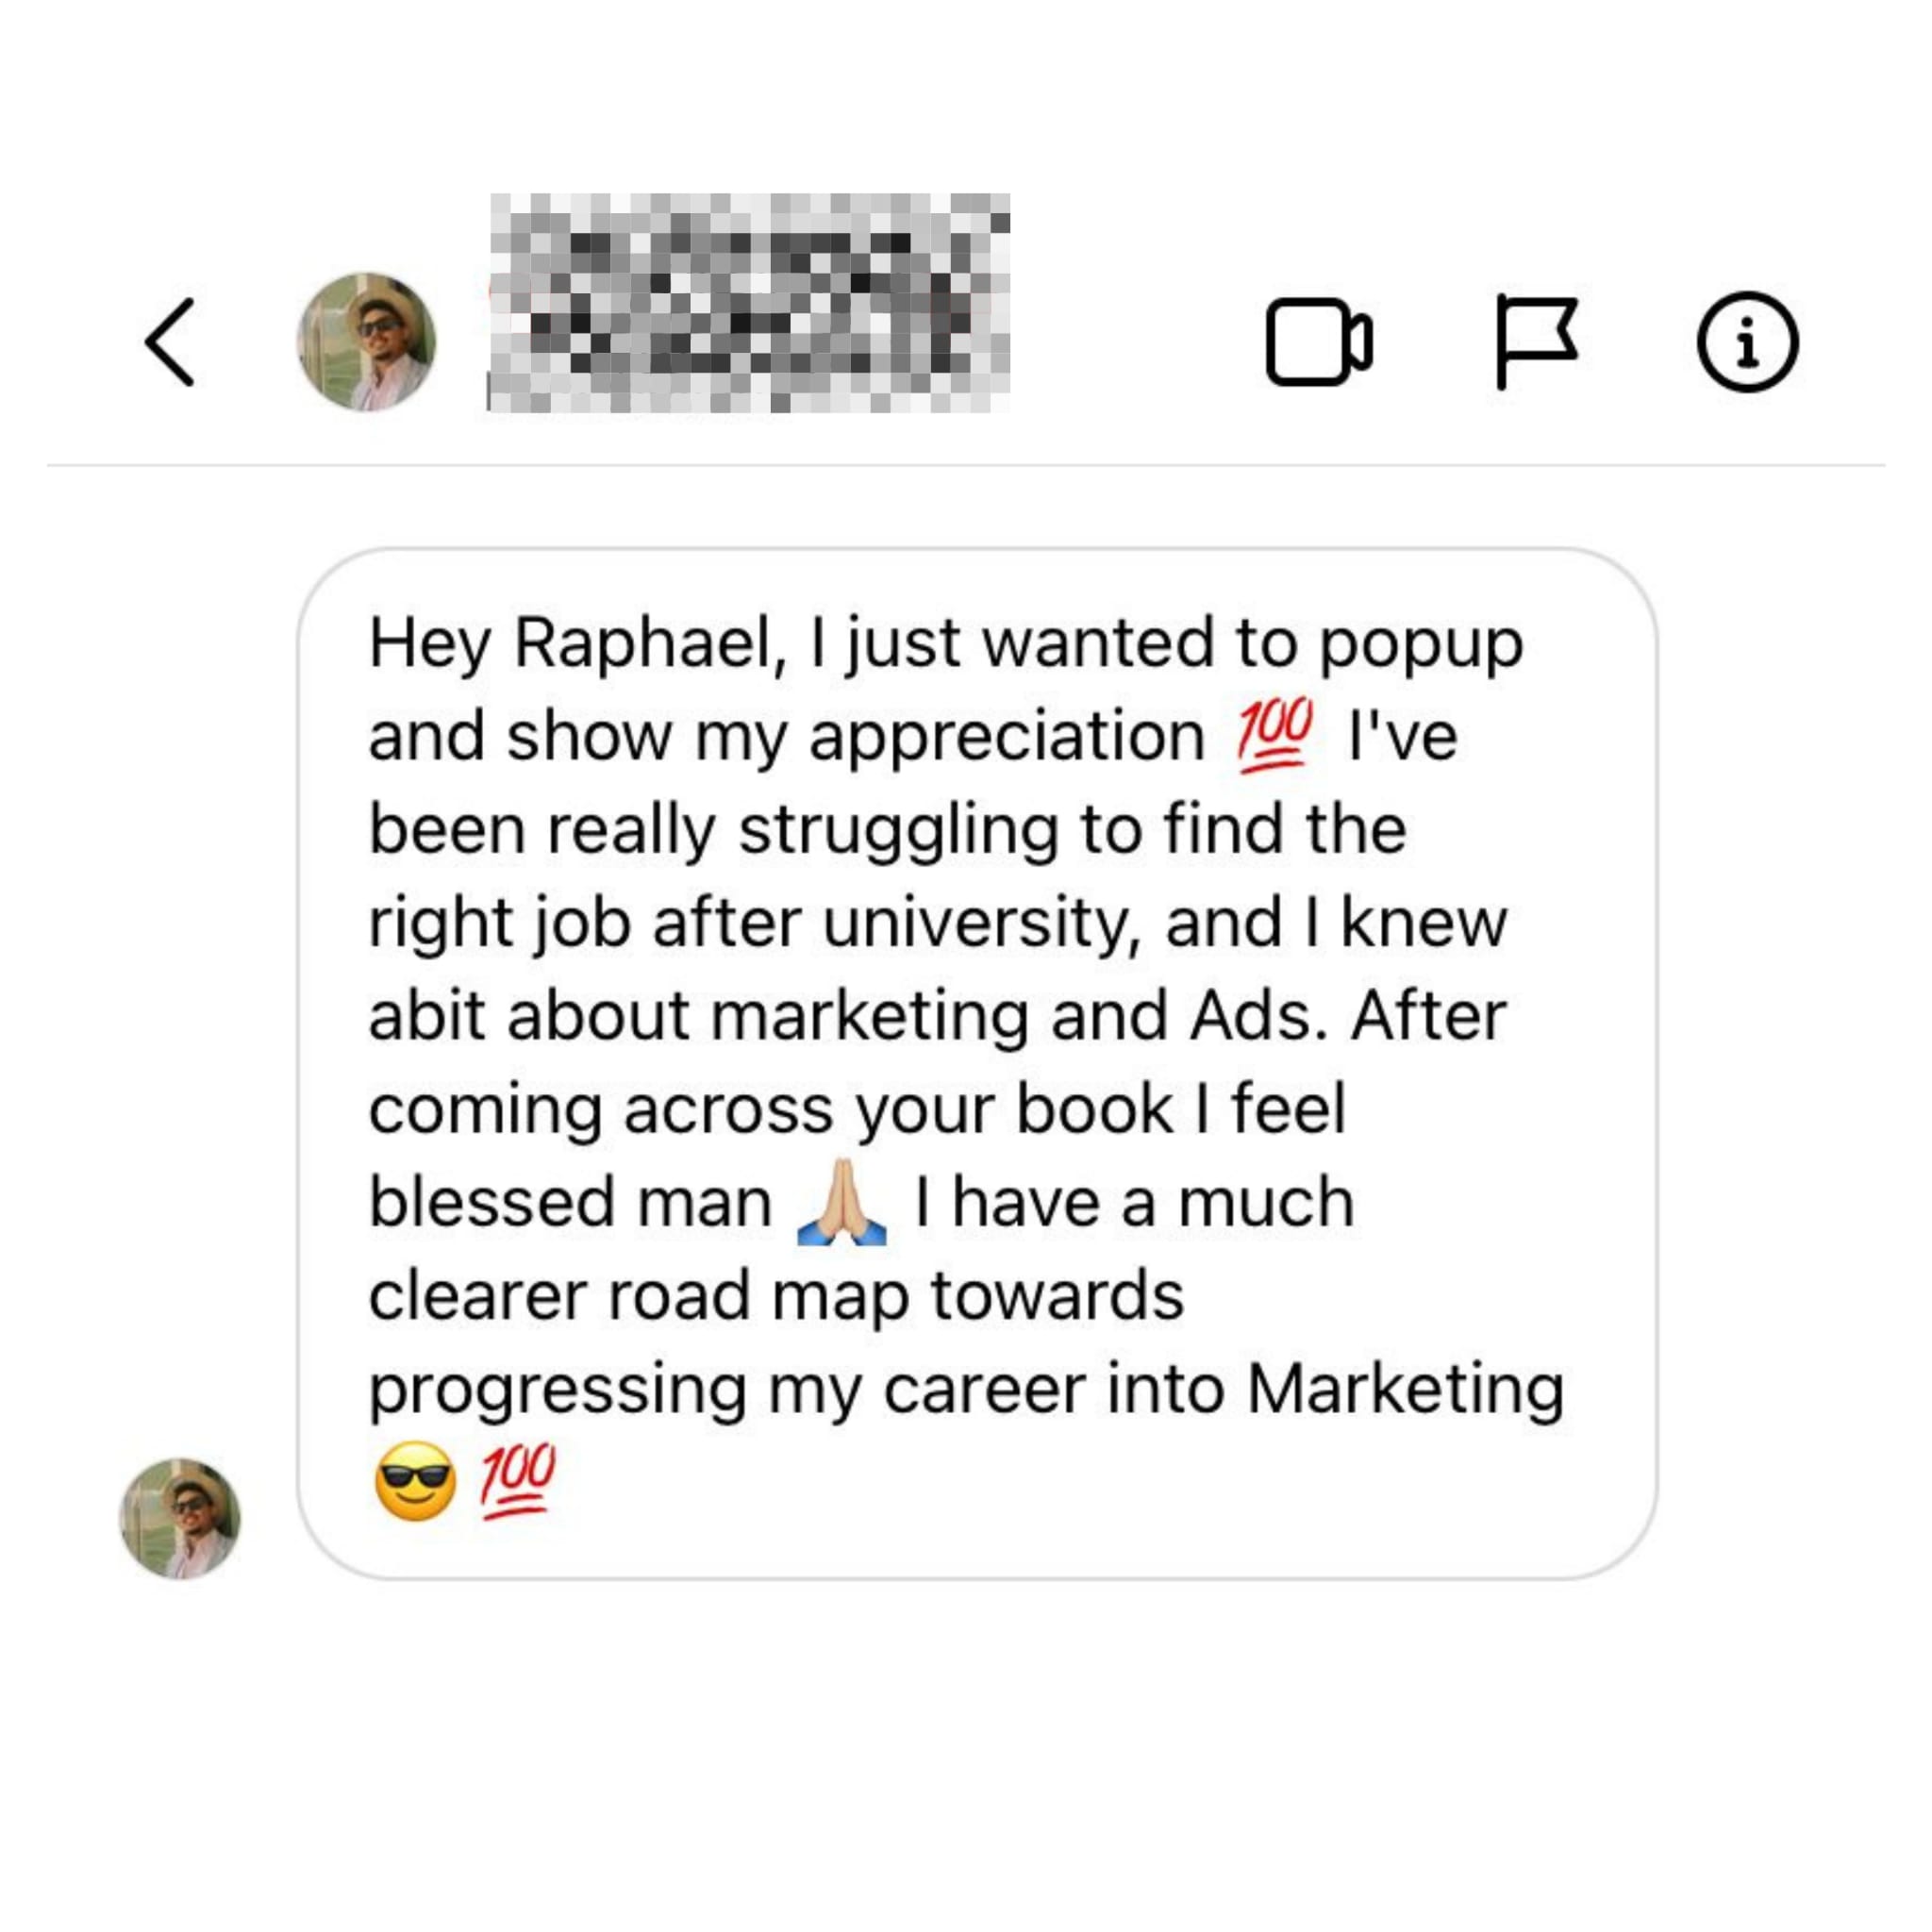Open conversation info details
The height and width of the screenshot is (1932, 1932).
click(x=1747, y=342)
